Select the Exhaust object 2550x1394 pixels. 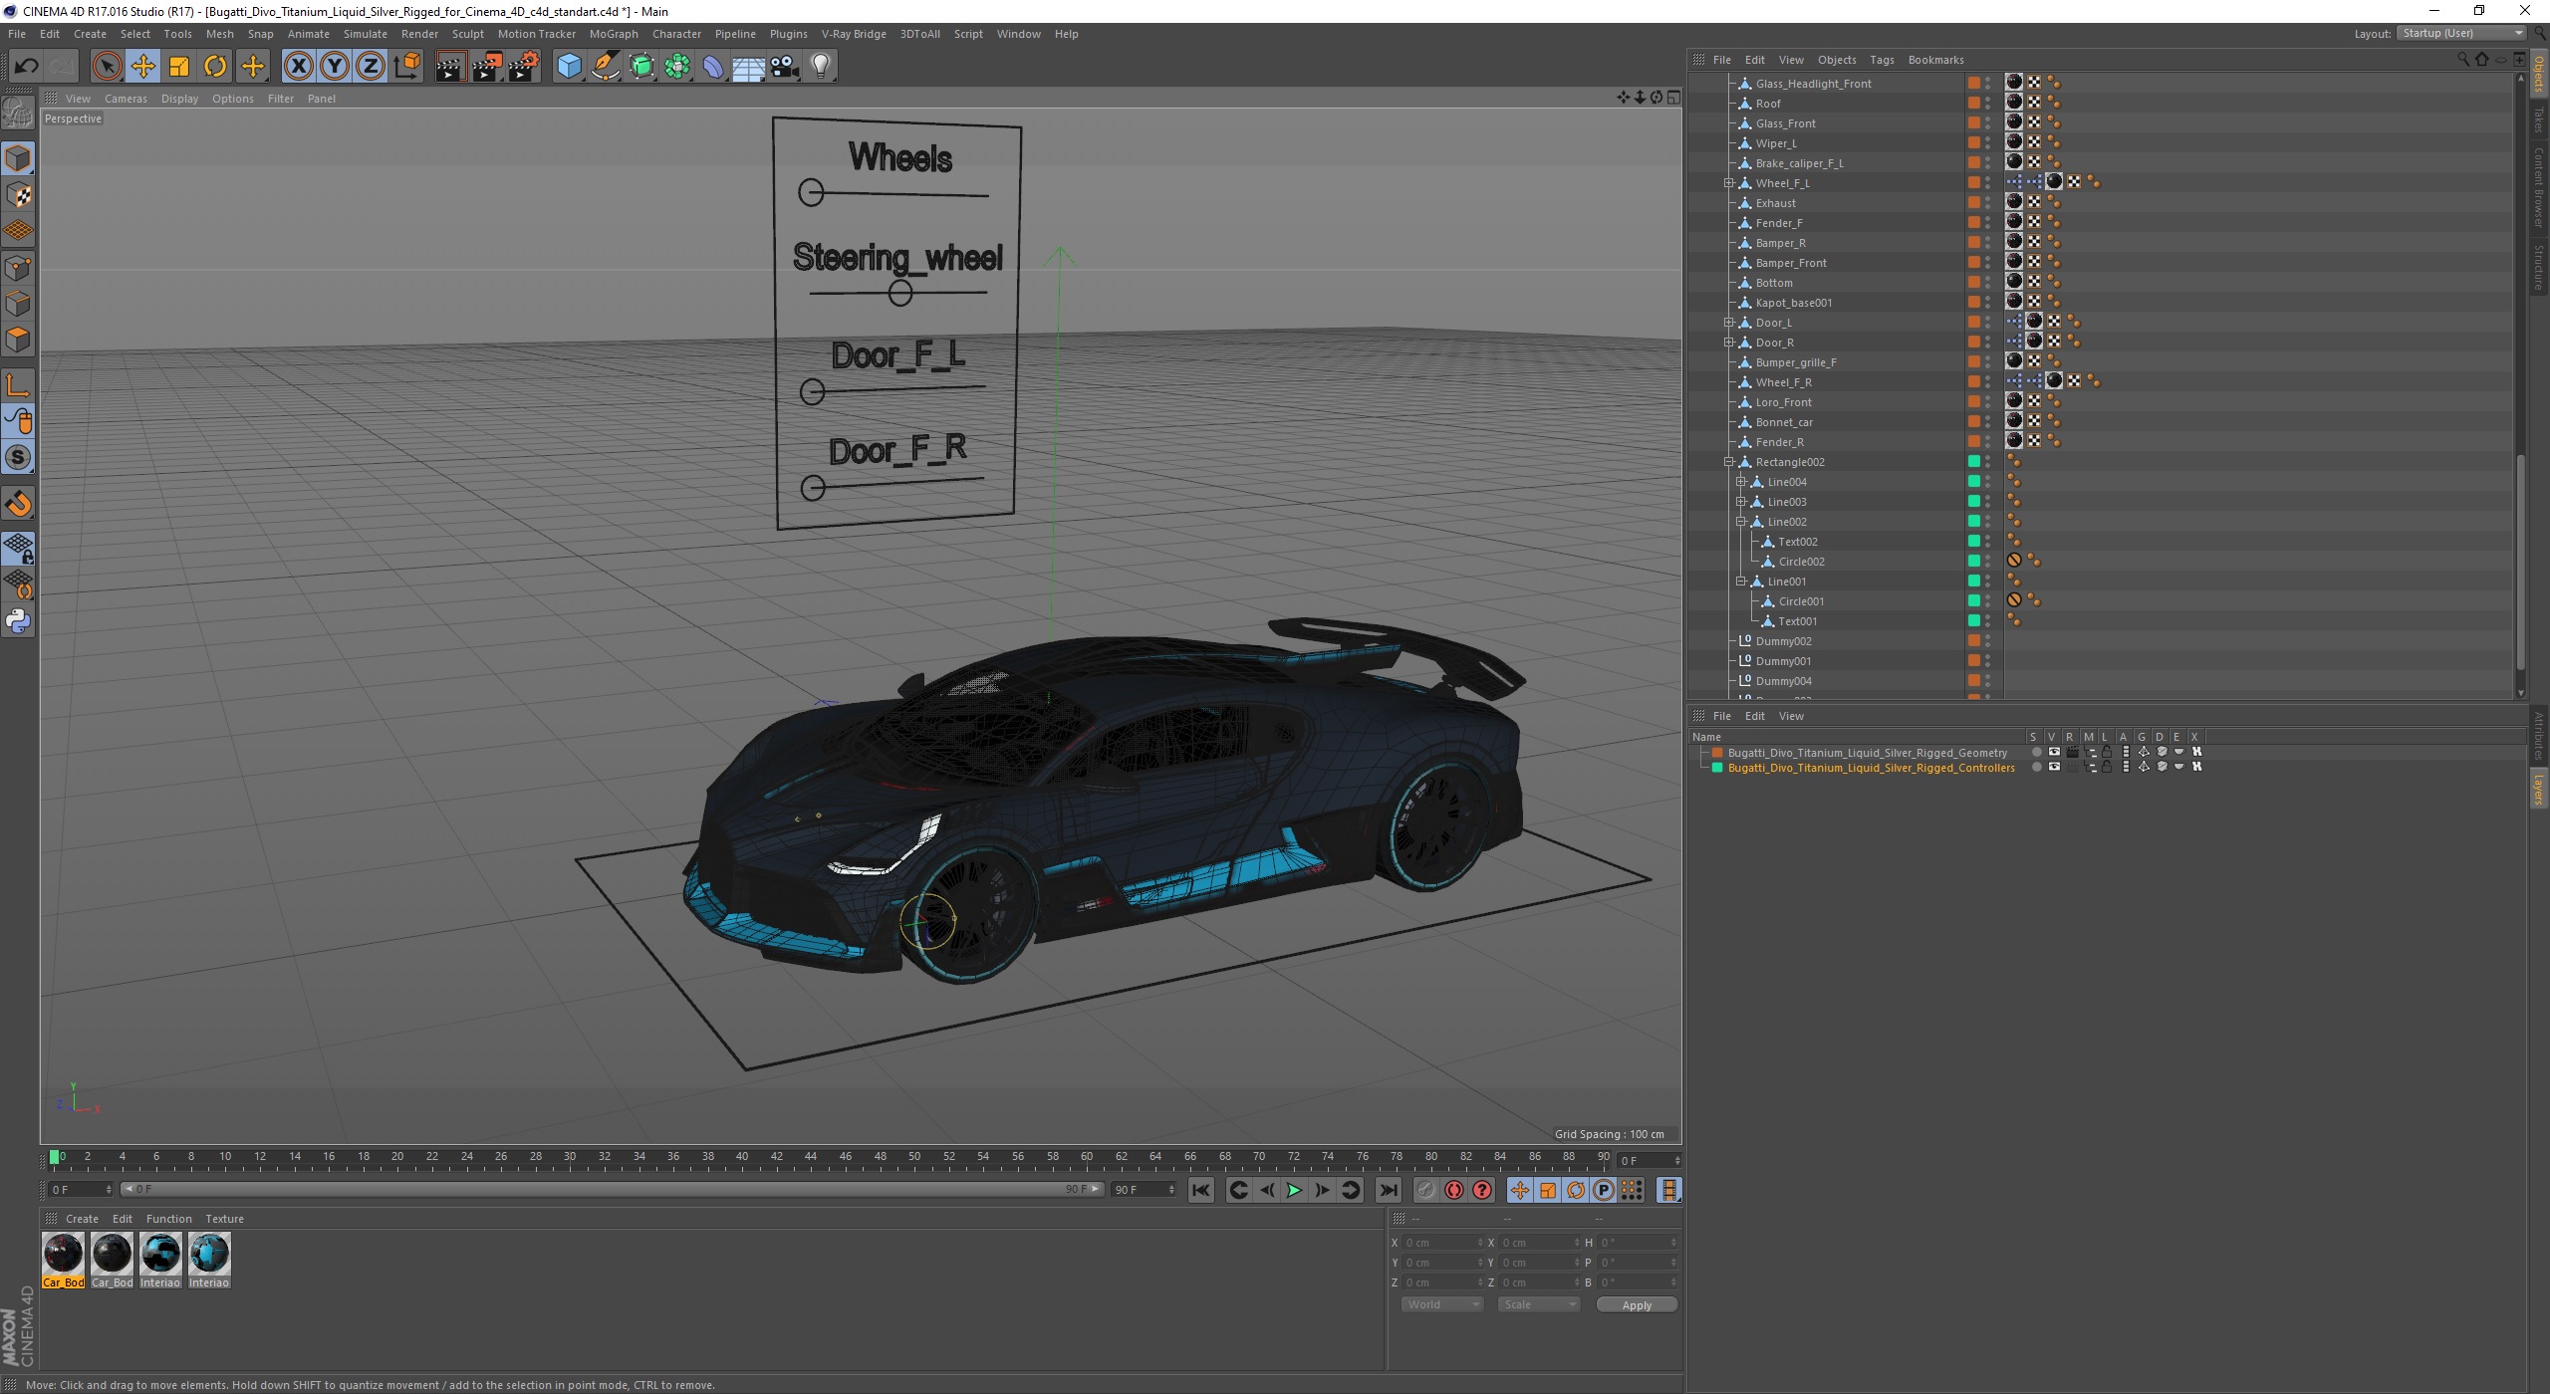tap(1776, 203)
